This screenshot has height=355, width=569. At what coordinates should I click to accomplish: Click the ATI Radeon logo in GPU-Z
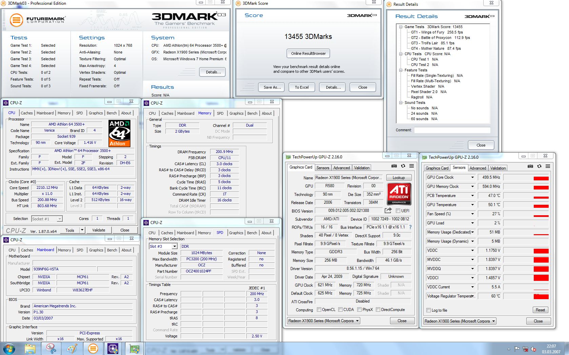click(399, 194)
